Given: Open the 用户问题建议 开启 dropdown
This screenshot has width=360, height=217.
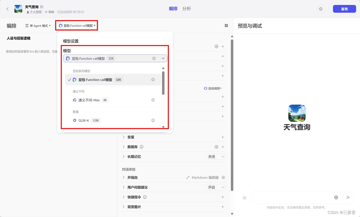Looking at the screenshot, I should click(x=216, y=187).
